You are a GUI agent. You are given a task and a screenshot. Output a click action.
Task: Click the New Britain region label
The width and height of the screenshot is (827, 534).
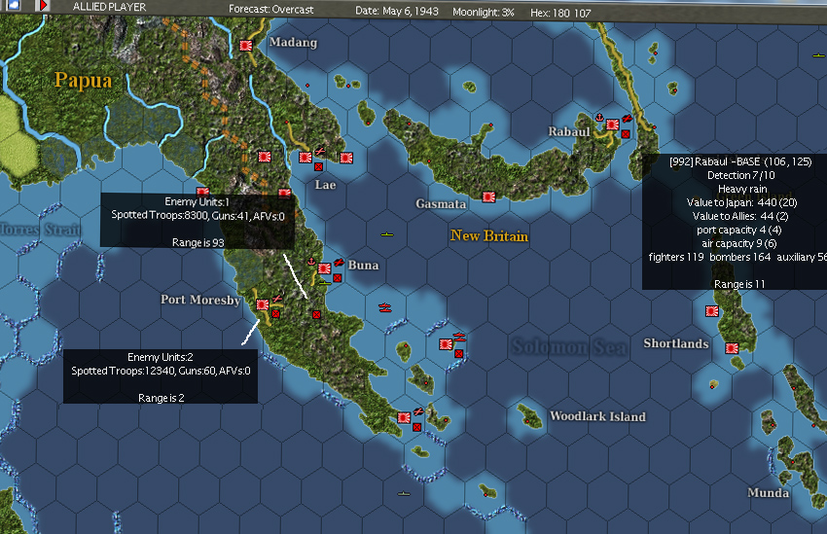point(489,235)
